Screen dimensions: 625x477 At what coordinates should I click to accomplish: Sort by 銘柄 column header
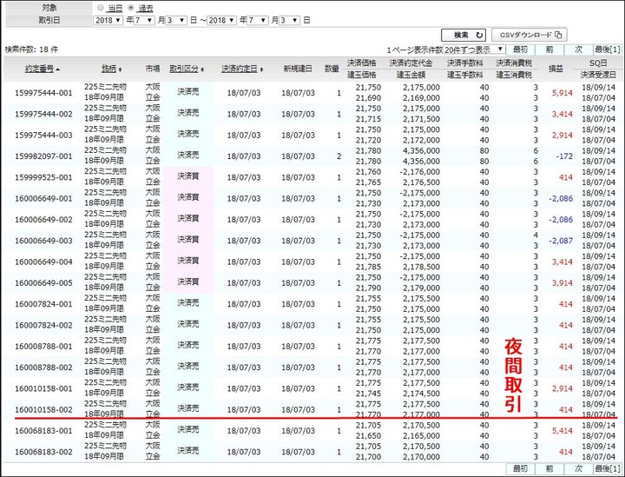(109, 69)
